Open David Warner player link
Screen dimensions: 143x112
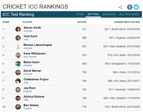click(32, 71)
